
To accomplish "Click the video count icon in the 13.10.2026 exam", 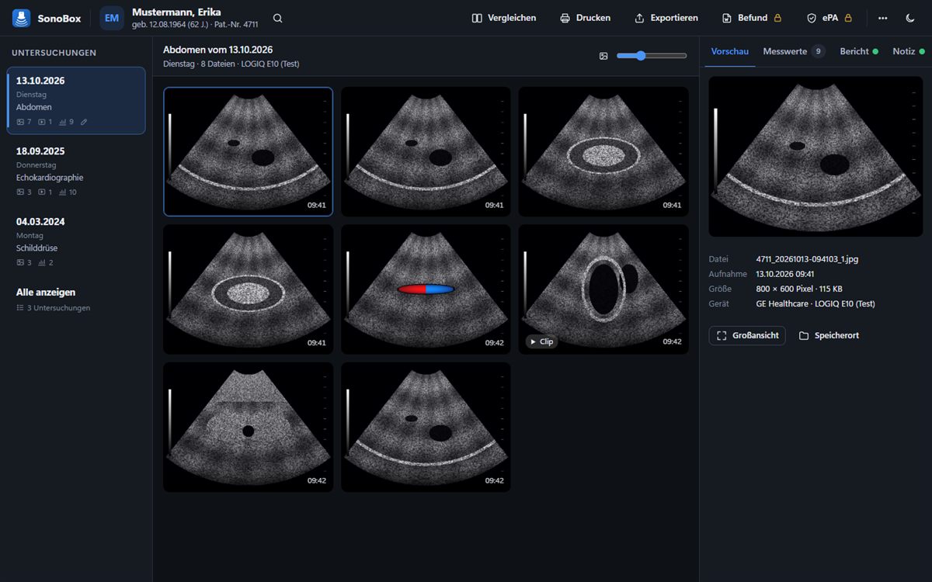I will pyautogui.click(x=43, y=122).
